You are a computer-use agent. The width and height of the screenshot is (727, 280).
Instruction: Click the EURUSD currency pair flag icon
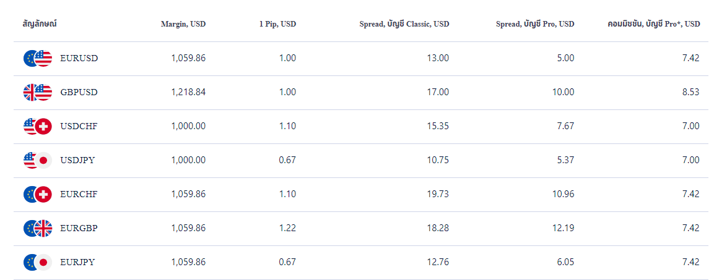38,58
